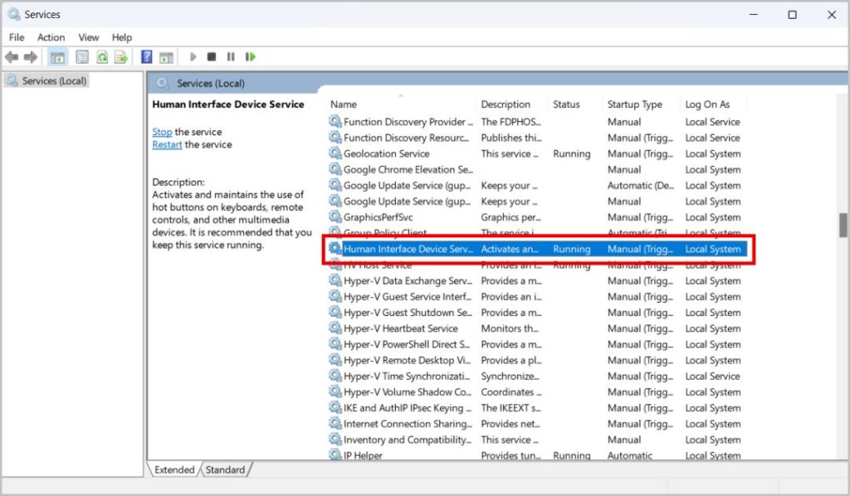
Task: Select the Hyper-V PowerShell Direct Service row
Action: 537,344
